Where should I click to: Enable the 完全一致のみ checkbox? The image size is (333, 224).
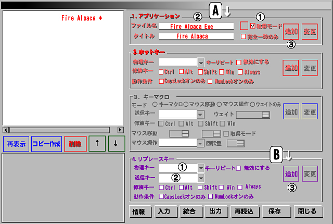pyautogui.click(x=244, y=36)
